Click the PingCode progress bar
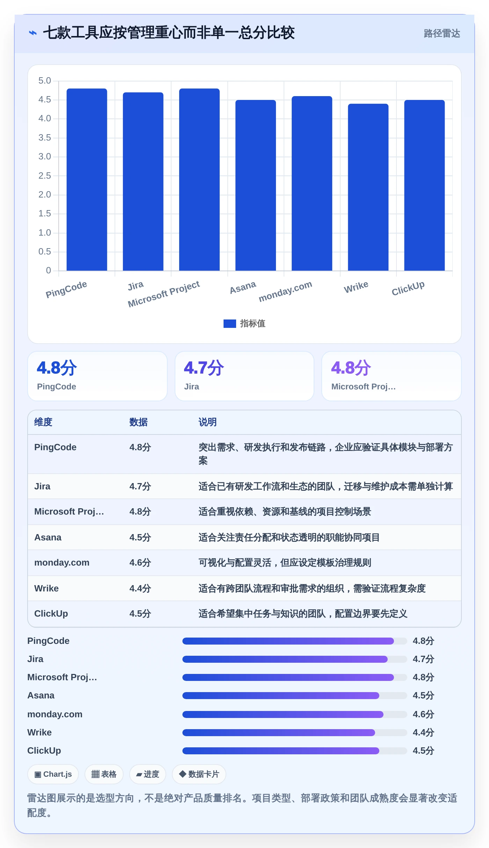489x848 pixels. pyautogui.click(x=295, y=641)
